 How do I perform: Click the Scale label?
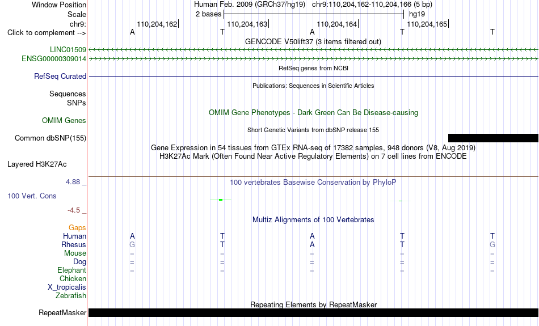click(77, 14)
